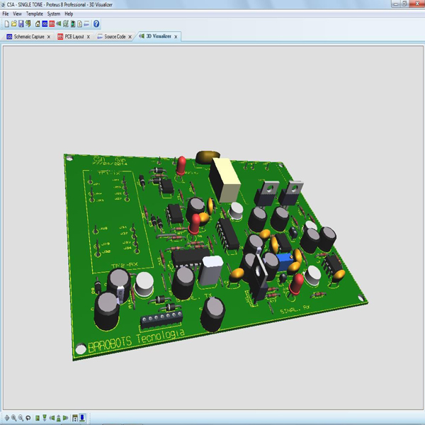This screenshot has width=425, height=425.
Task: Open the Template menu
Action: 35,13
